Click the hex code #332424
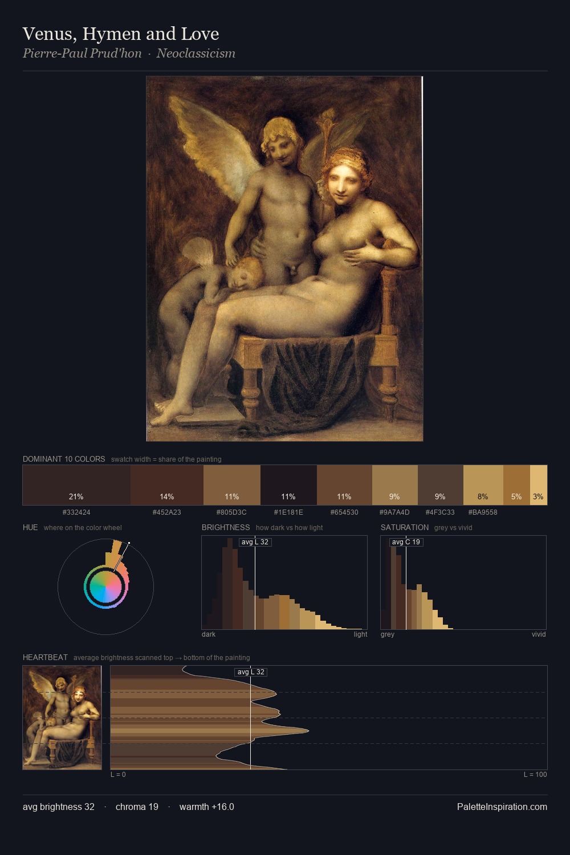The height and width of the screenshot is (855, 570). pyautogui.click(x=76, y=512)
